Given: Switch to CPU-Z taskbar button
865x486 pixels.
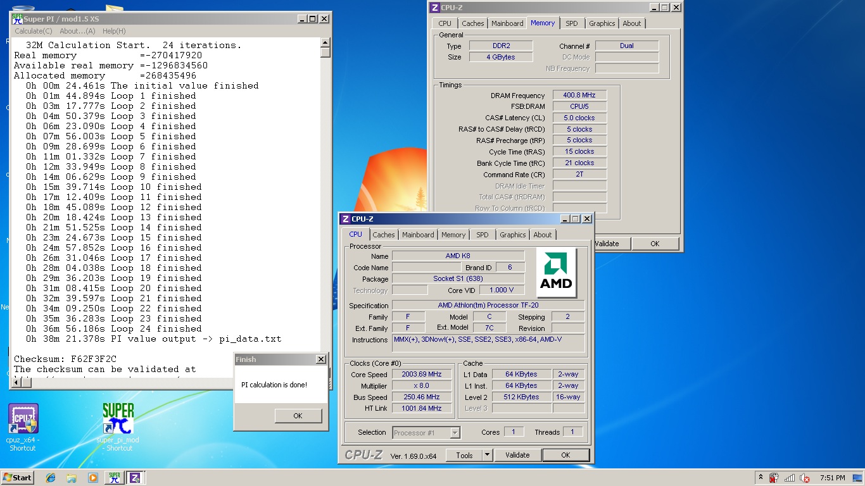Looking at the screenshot, I should (135, 478).
